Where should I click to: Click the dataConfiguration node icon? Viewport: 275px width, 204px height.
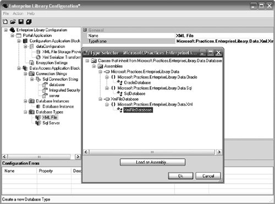click(32, 47)
